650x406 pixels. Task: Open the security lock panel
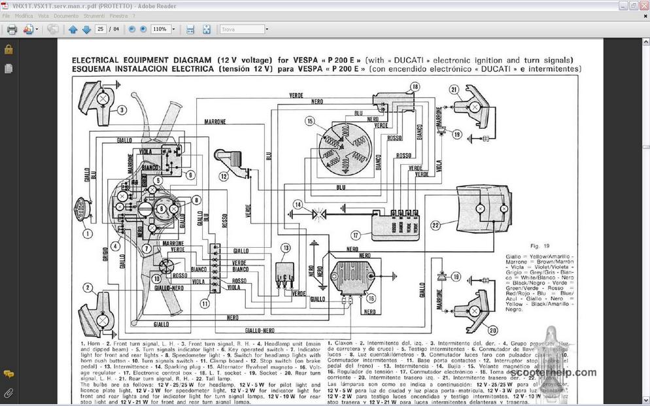click(x=9, y=50)
